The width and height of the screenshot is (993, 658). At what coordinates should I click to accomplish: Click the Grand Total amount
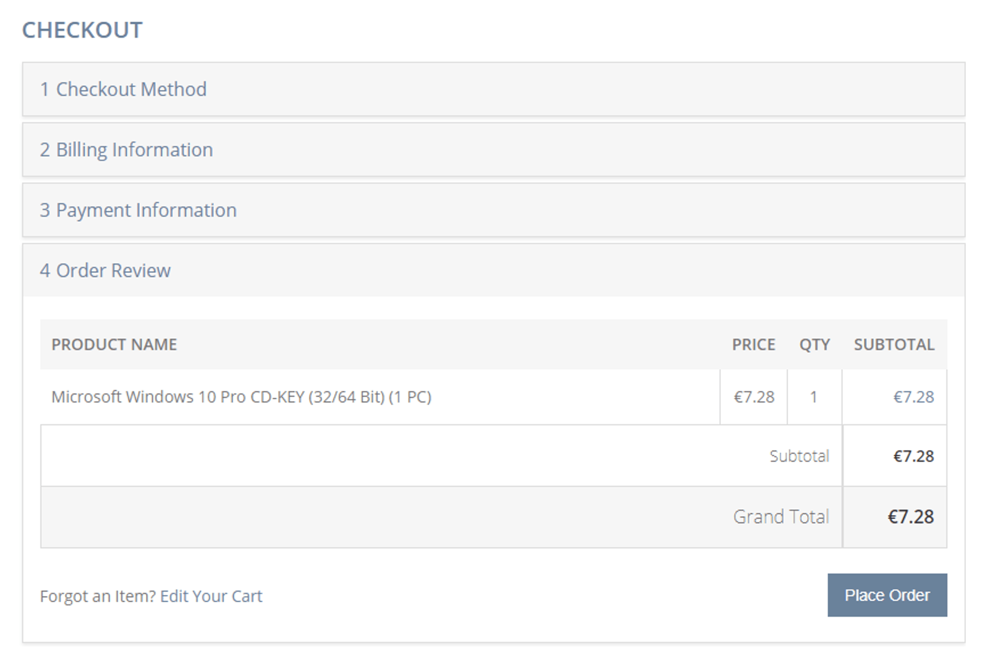911,517
